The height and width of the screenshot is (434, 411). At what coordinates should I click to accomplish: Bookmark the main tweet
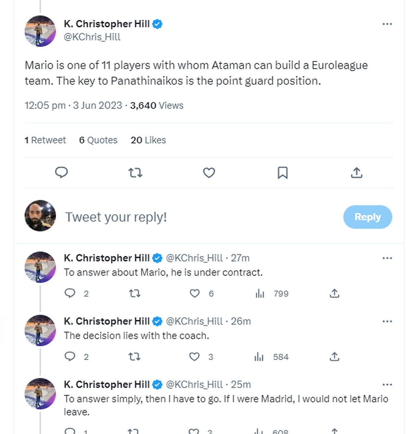[283, 173]
